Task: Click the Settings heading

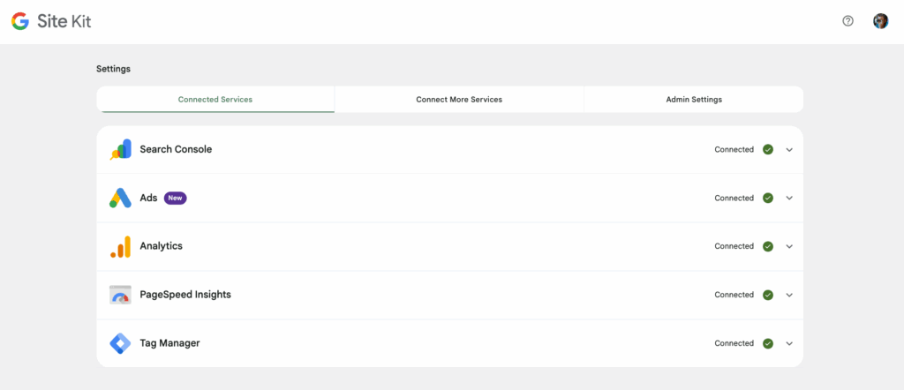Action: click(x=113, y=69)
